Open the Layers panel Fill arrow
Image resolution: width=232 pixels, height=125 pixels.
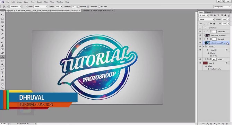click(x=228, y=24)
